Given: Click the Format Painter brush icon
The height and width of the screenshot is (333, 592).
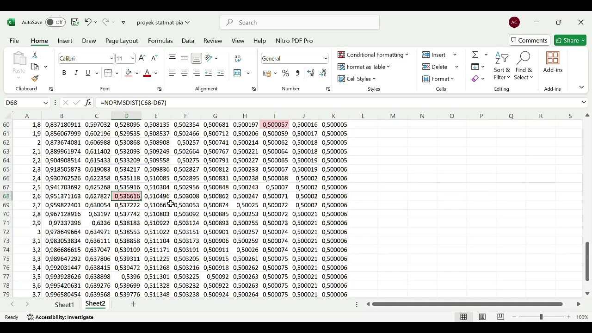Looking at the screenshot, I should [x=35, y=79].
